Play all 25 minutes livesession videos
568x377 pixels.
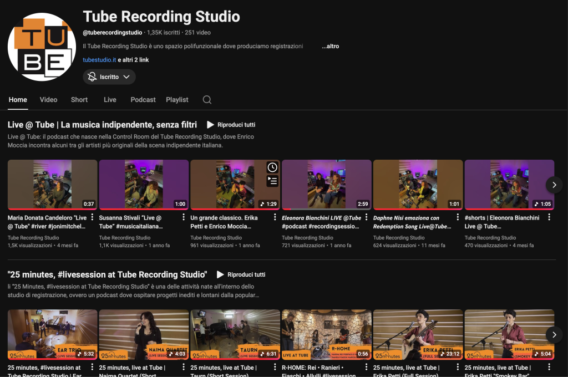241,274
